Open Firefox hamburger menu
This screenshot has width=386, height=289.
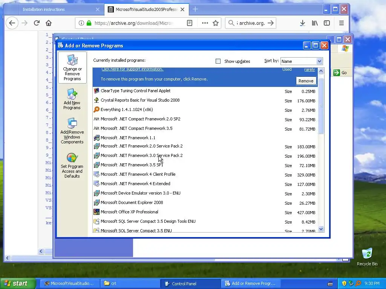click(342, 23)
